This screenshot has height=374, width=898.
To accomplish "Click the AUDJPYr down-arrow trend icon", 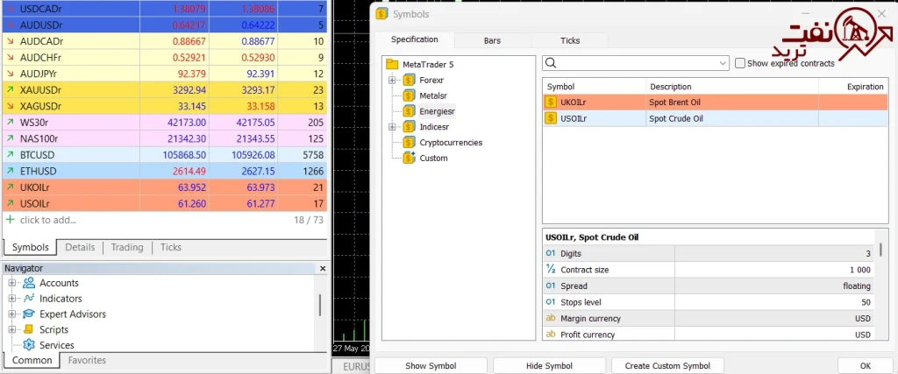I will (x=10, y=74).
